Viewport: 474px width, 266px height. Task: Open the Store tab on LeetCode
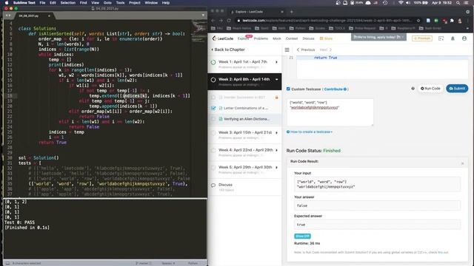click(327, 38)
